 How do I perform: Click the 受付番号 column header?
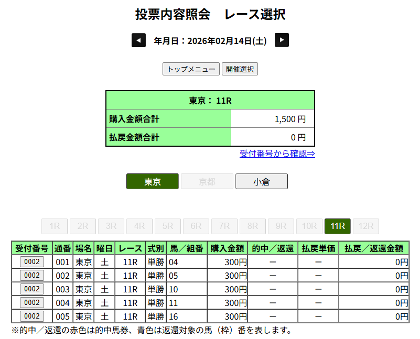tap(32, 248)
